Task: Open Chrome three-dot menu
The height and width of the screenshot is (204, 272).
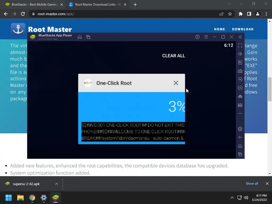Action: point(266,14)
